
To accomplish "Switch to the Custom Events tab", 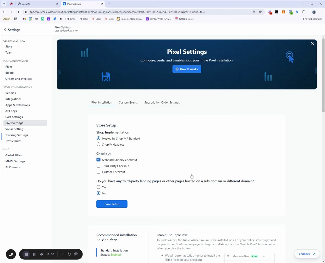I will [x=128, y=103].
